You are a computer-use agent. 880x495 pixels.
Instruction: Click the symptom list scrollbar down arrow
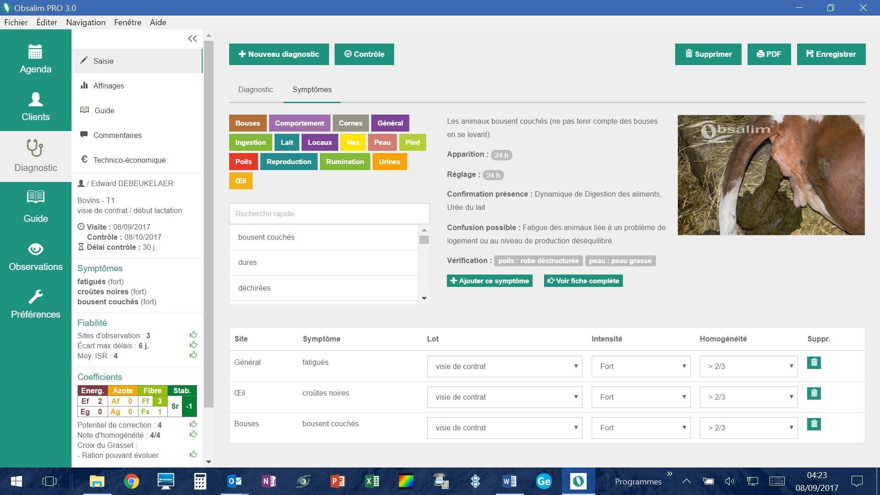[x=424, y=298]
